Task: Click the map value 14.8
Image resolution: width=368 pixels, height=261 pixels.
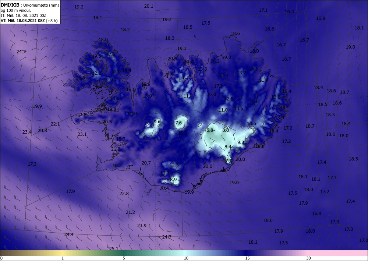Action: (80, 78)
